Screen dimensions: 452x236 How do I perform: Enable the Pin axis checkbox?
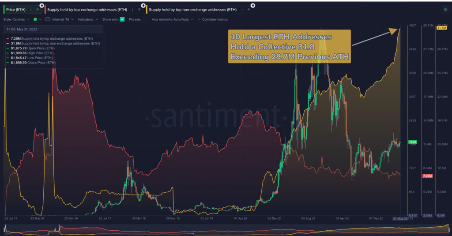click(145, 19)
